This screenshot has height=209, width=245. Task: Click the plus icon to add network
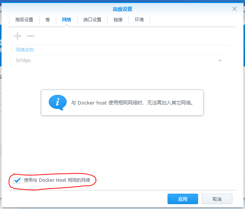[x=17, y=36]
